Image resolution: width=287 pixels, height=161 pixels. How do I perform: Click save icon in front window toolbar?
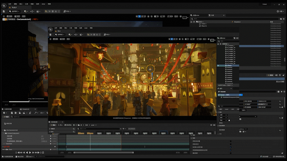[50, 34]
